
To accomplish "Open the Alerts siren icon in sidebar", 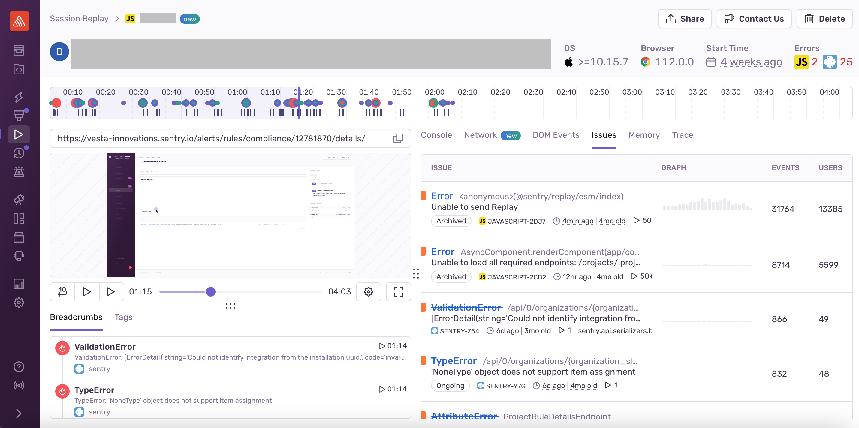I will [19, 172].
